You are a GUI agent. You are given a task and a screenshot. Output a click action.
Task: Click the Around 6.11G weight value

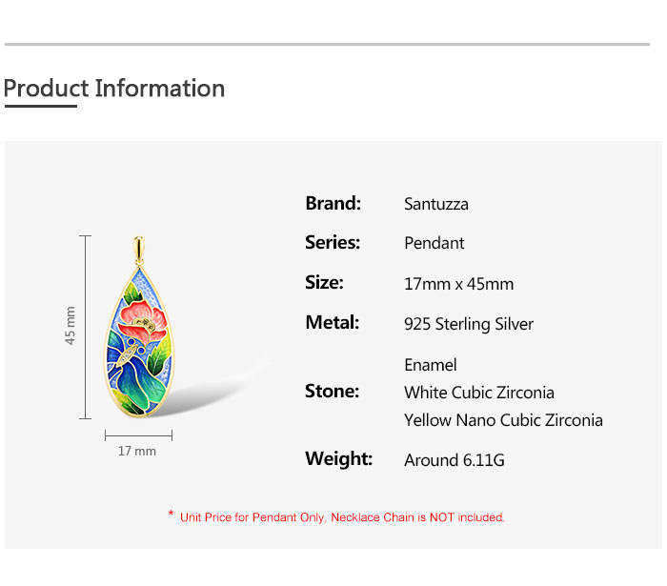tap(455, 460)
